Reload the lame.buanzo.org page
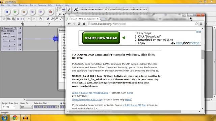This screenshot has width=216, height=121. 79,24
